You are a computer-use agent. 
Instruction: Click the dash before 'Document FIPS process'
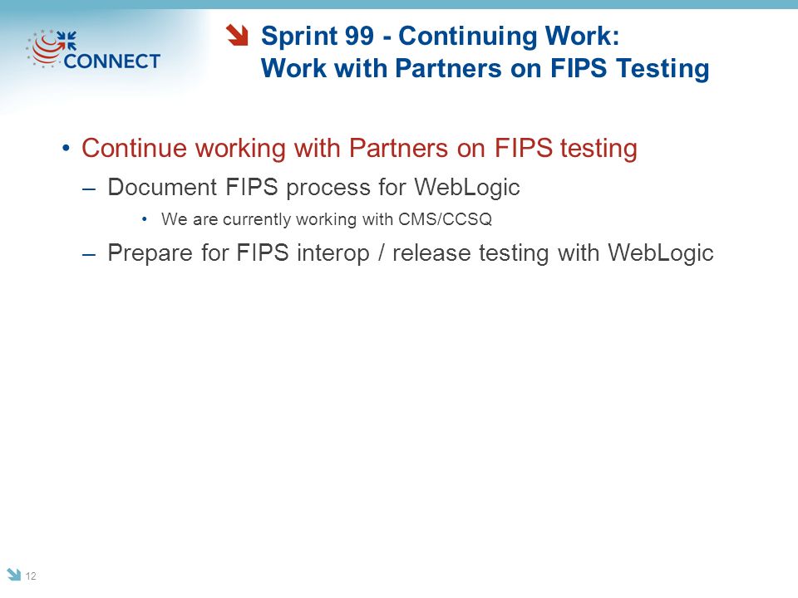89,189
